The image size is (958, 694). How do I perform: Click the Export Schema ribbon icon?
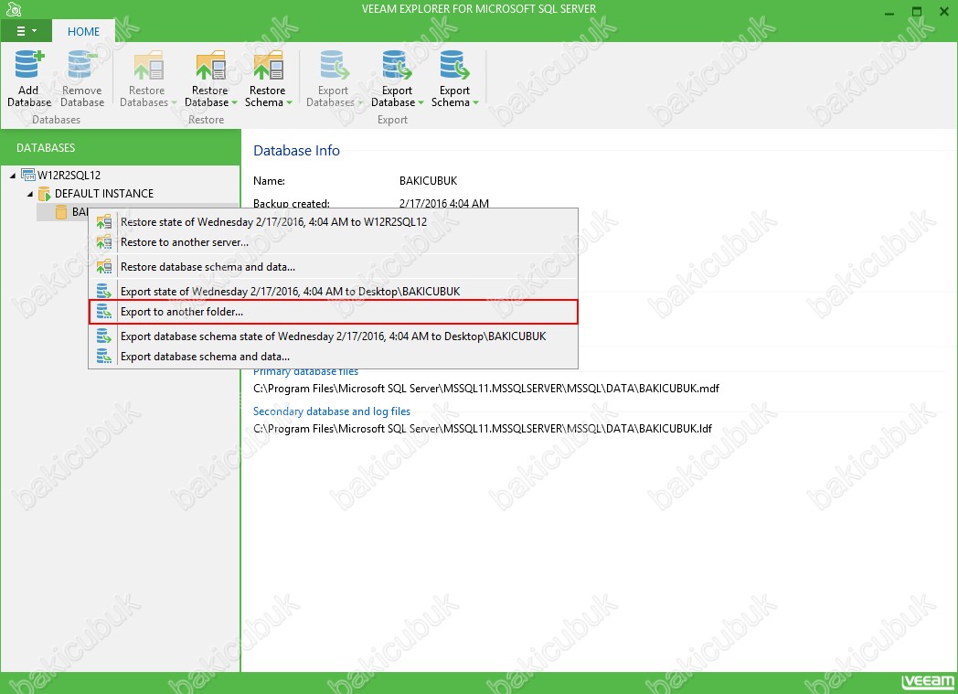pyautogui.click(x=454, y=65)
